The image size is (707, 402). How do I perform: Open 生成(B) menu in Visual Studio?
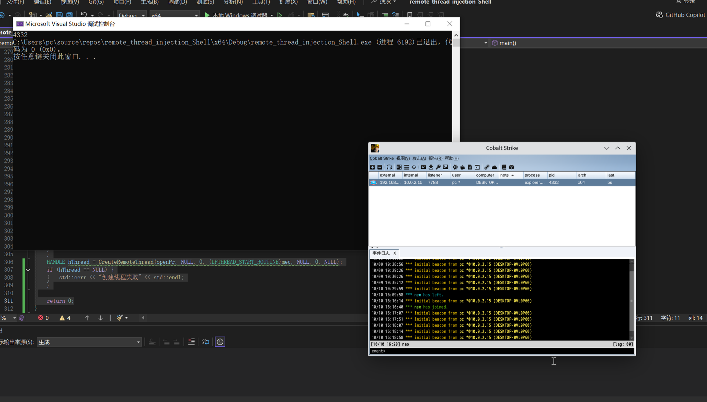pos(149,2)
